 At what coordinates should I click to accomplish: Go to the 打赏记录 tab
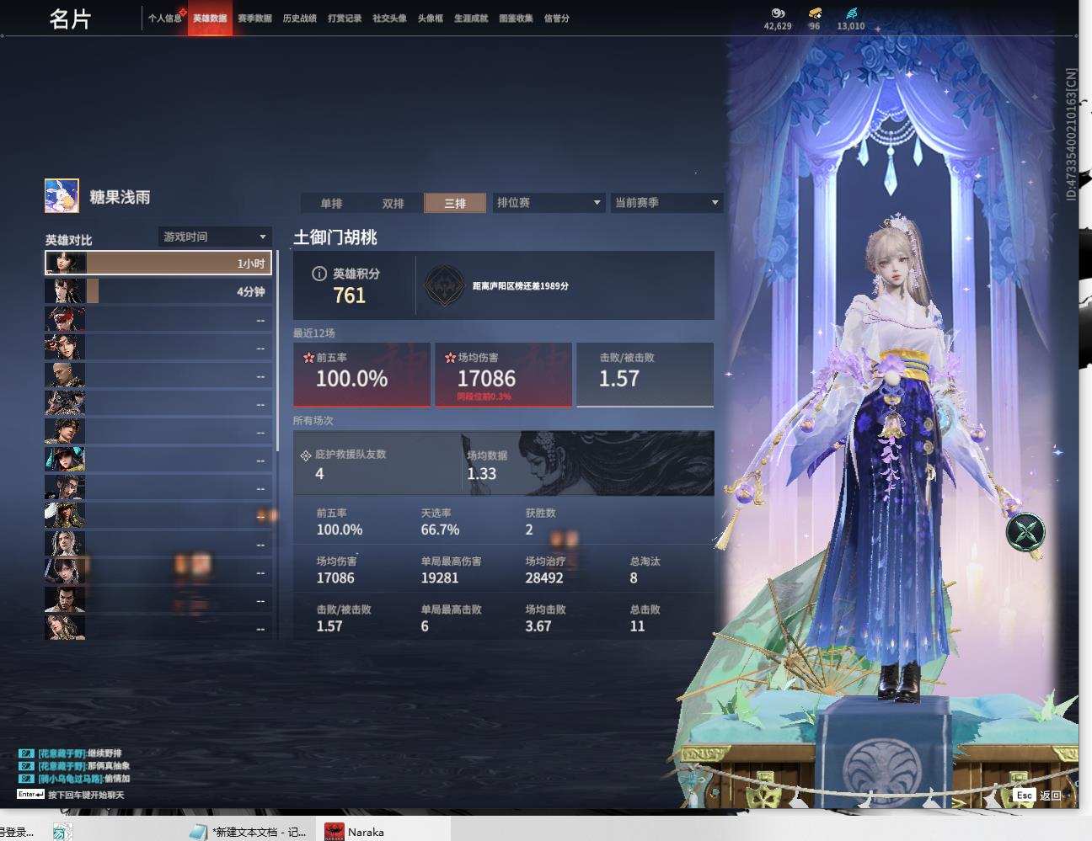pos(345,18)
